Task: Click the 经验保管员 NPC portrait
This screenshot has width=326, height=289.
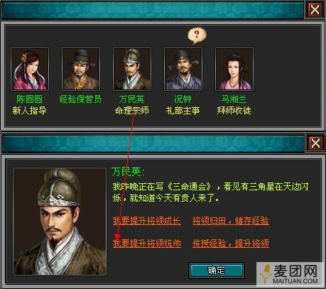Action: coord(81,69)
